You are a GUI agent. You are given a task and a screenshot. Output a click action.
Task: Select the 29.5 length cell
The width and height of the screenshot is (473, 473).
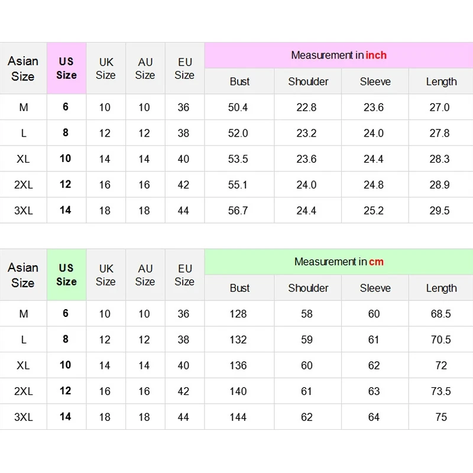pos(440,210)
